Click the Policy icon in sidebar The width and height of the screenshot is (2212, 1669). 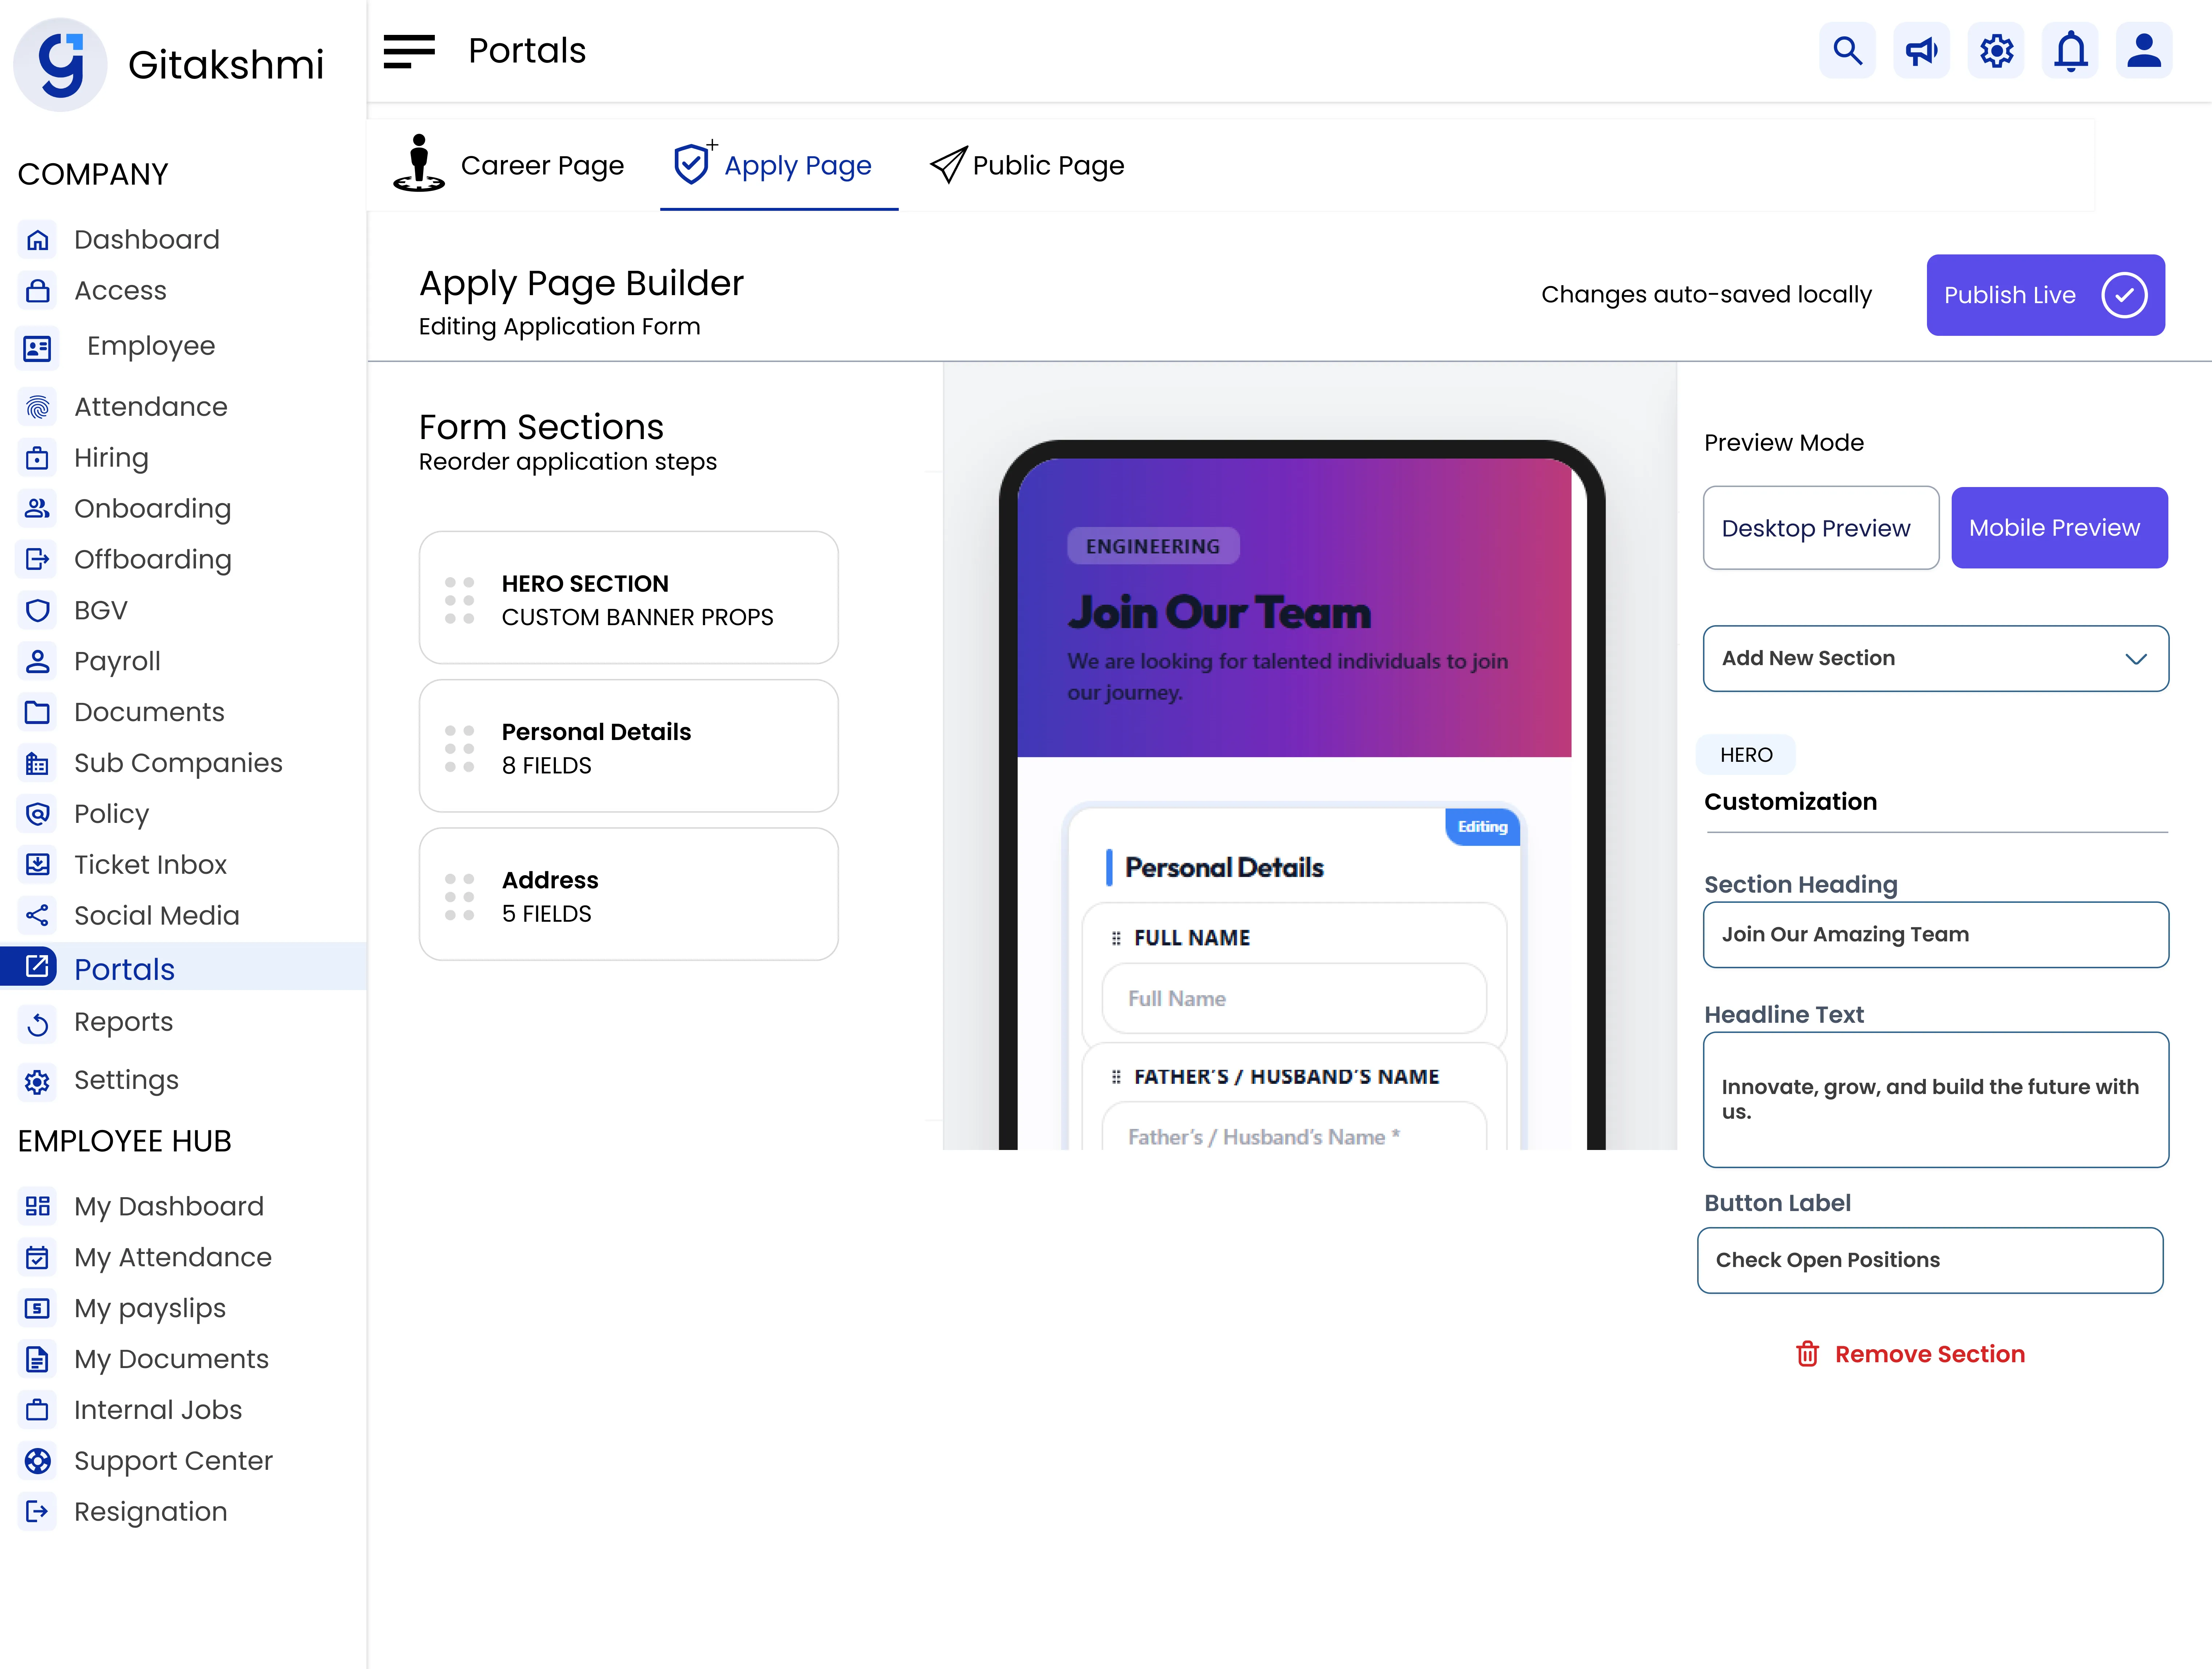pyautogui.click(x=37, y=815)
